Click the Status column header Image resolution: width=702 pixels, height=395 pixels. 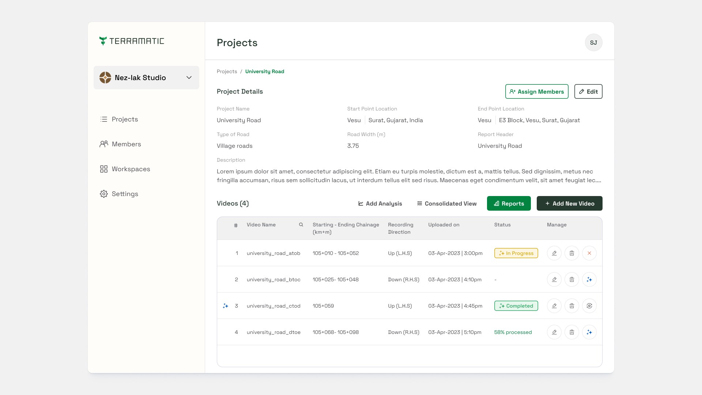click(502, 225)
